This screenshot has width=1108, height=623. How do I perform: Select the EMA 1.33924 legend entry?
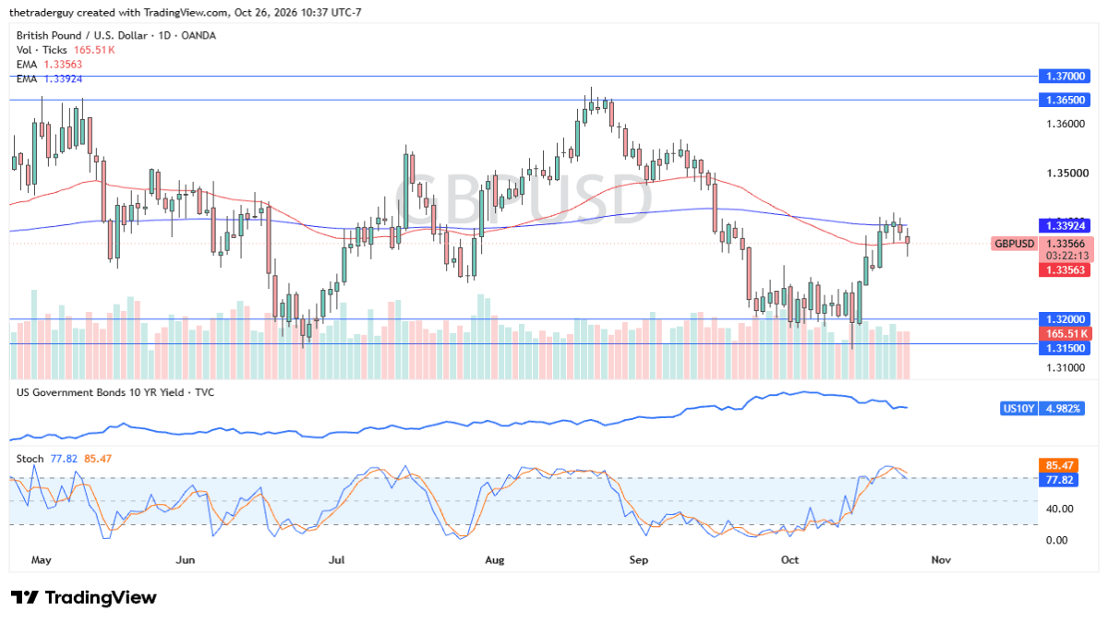tap(50, 79)
